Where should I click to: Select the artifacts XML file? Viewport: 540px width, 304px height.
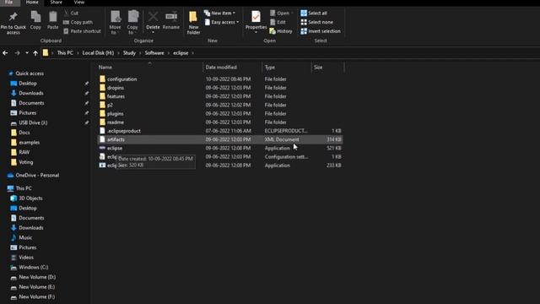pyautogui.click(x=220, y=139)
